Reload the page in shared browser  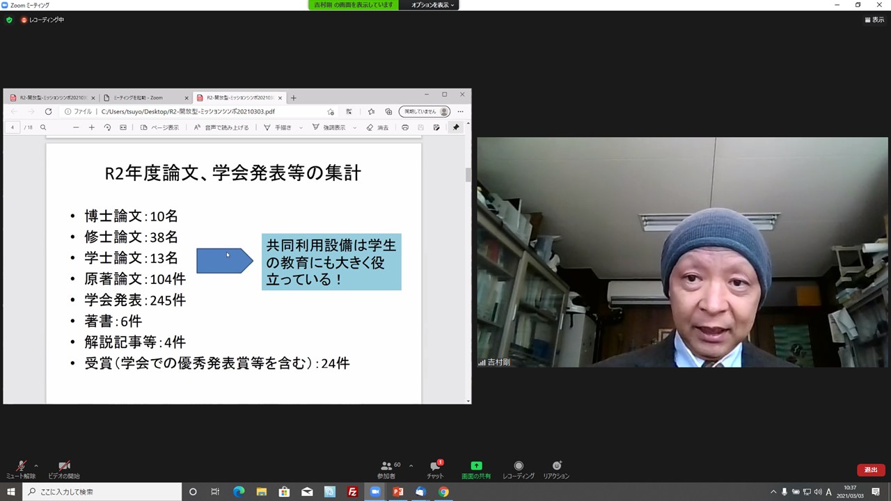tap(48, 111)
